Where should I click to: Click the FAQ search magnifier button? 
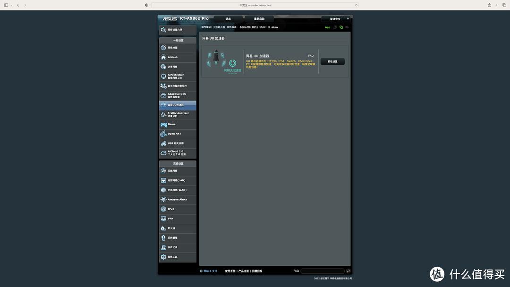pos(348,271)
